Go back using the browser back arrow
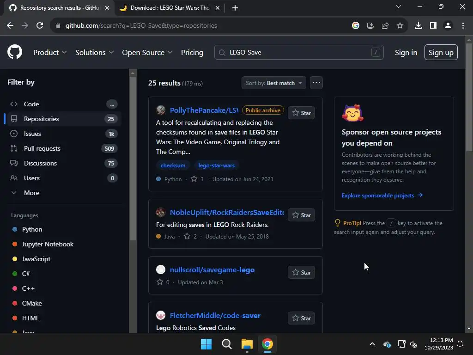Screen dimensions: 473x355 point(10,26)
